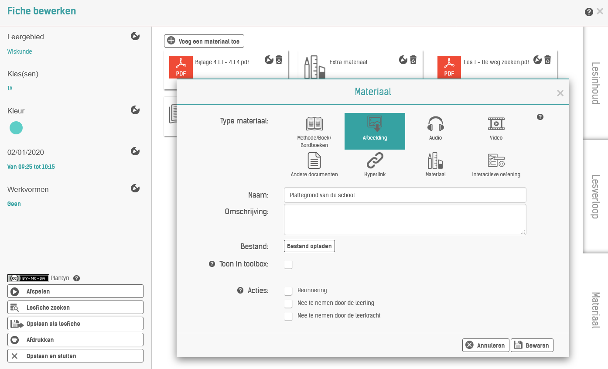The image size is (608, 369).
Task: Open Lesfiche zoeken
Action: coord(75,307)
